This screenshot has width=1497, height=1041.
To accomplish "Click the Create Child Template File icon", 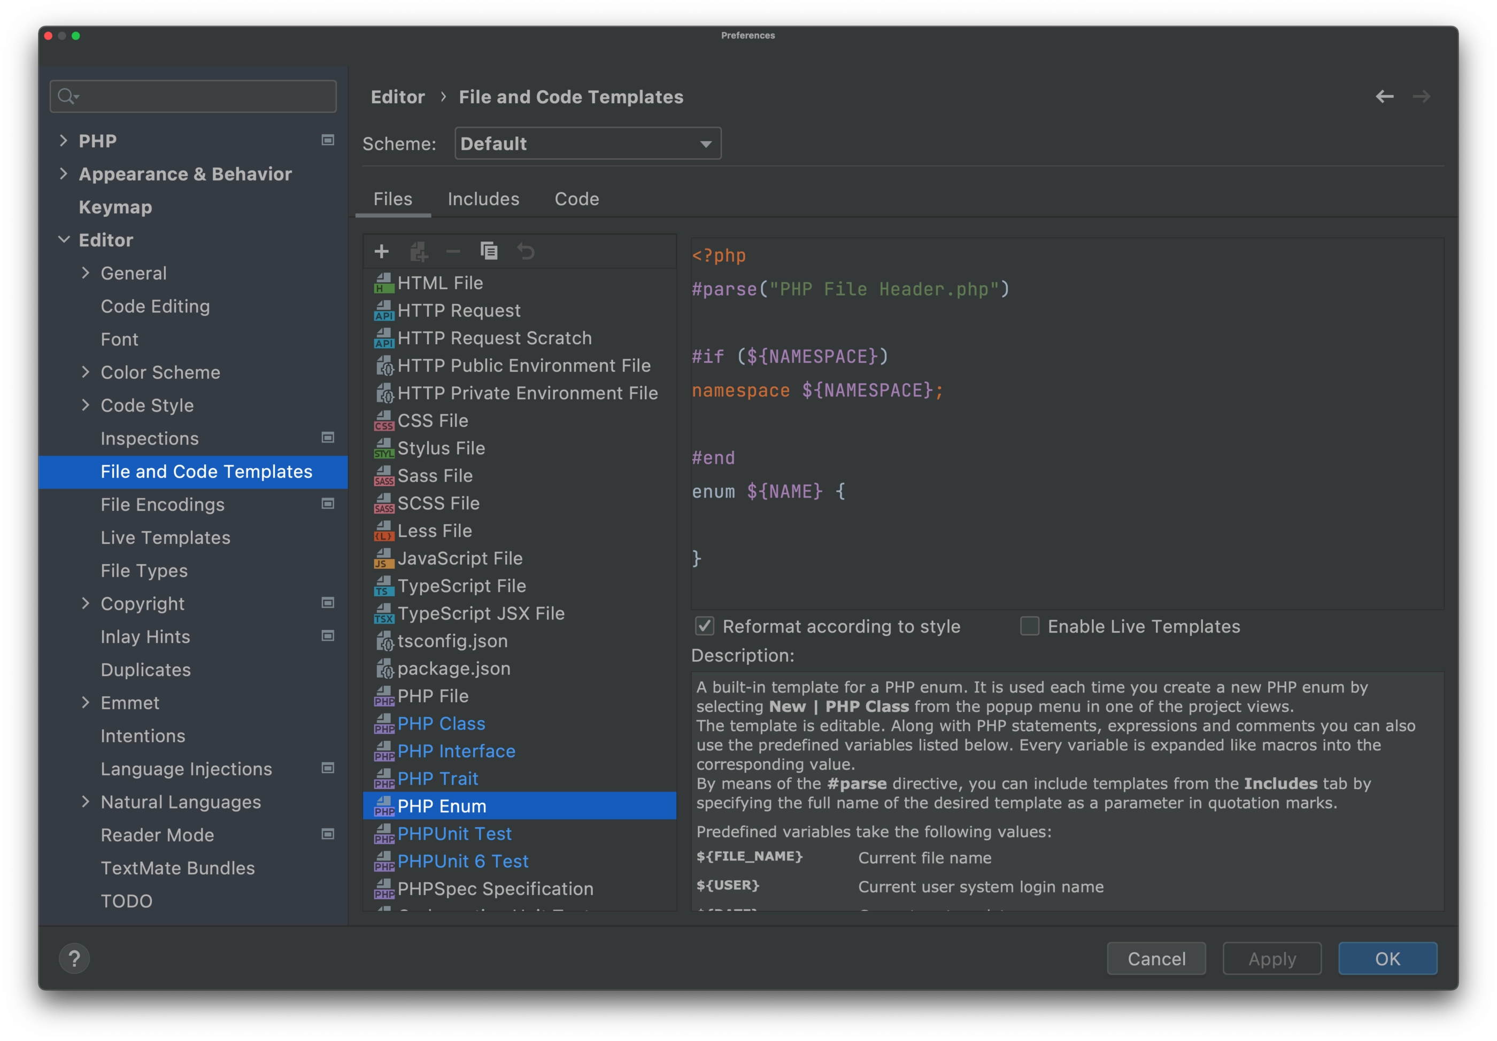I will pos(418,251).
